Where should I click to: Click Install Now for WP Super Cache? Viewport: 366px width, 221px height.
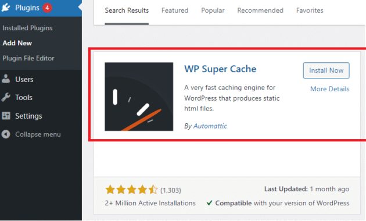(x=326, y=70)
